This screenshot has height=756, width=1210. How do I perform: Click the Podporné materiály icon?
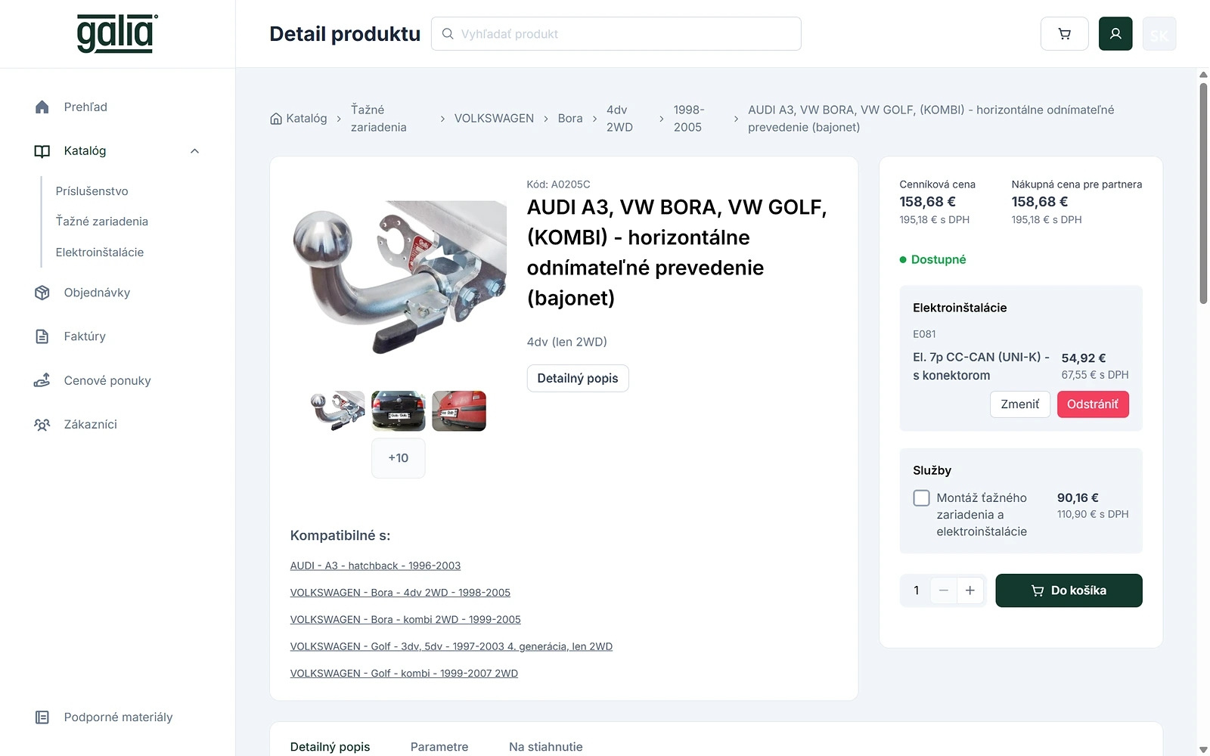click(x=42, y=717)
